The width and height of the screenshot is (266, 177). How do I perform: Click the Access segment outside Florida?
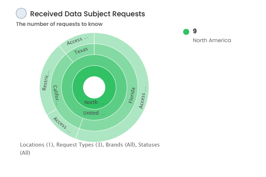(143, 97)
